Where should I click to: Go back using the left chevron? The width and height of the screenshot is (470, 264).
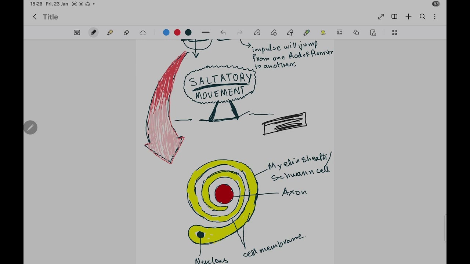tap(35, 17)
